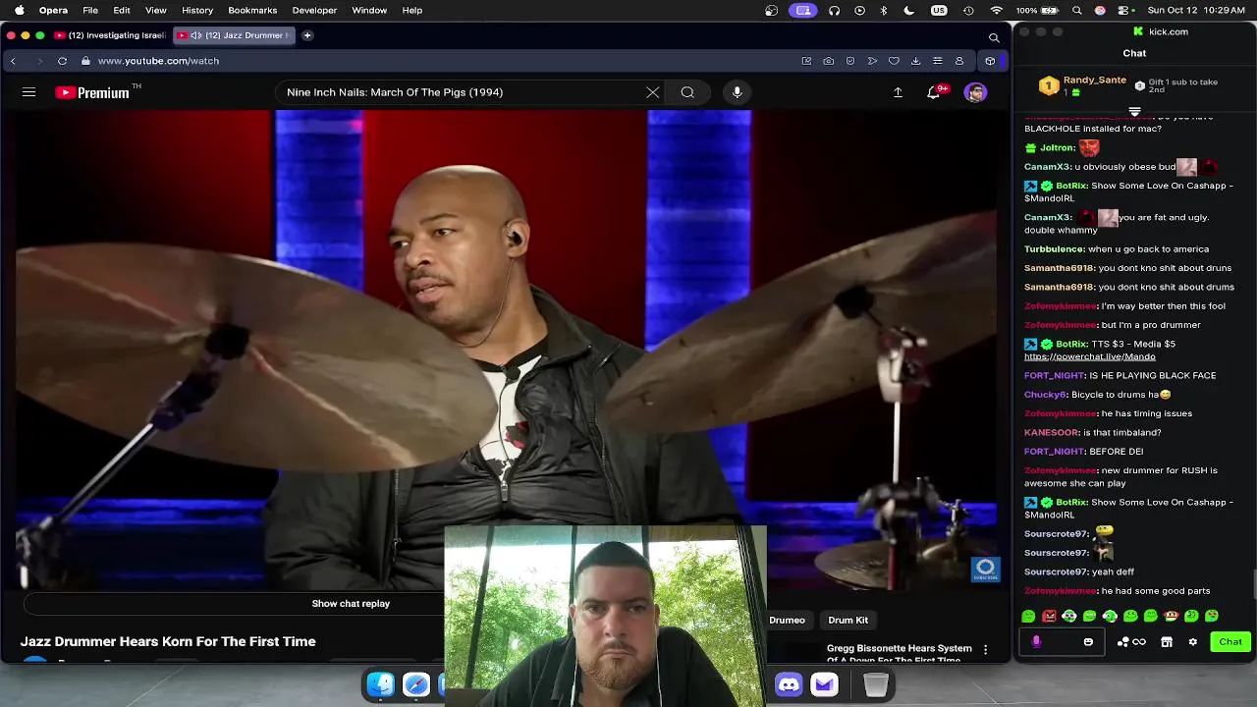The height and width of the screenshot is (707, 1257).
Task: Open Opera extensions cube icon
Action: (990, 61)
